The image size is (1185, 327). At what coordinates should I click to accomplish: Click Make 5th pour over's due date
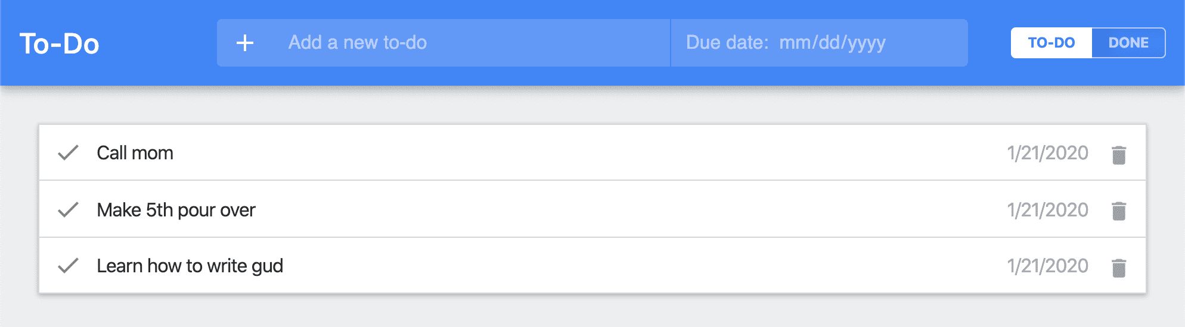pyautogui.click(x=1047, y=210)
